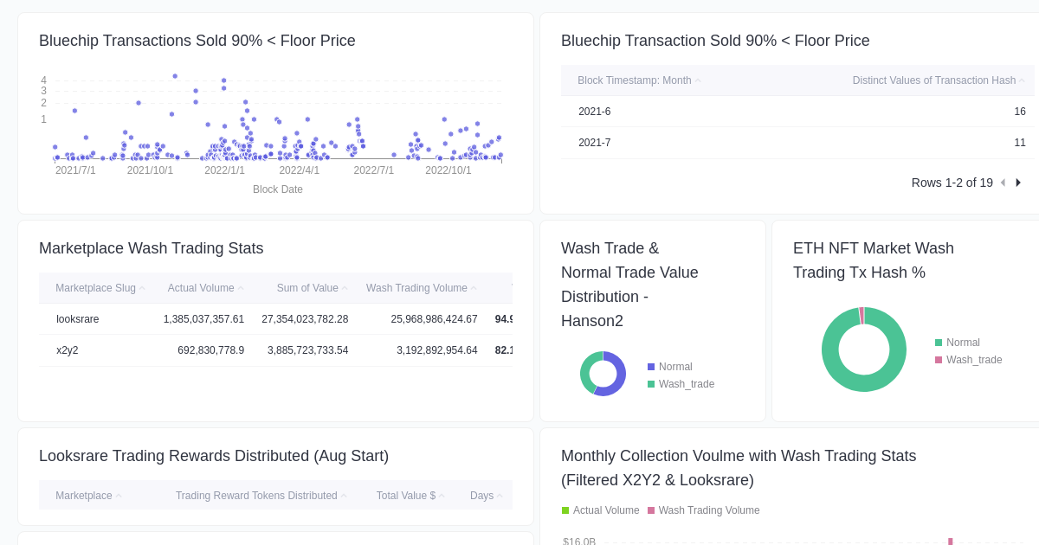The width and height of the screenshot is (1039, 545).
Task: Click the sort caret beside 'Total Value $'
Action: (443, 495)
